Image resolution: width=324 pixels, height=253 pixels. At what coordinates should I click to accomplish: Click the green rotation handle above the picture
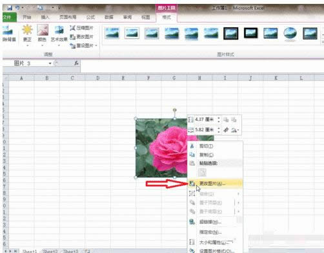[175, 110]
